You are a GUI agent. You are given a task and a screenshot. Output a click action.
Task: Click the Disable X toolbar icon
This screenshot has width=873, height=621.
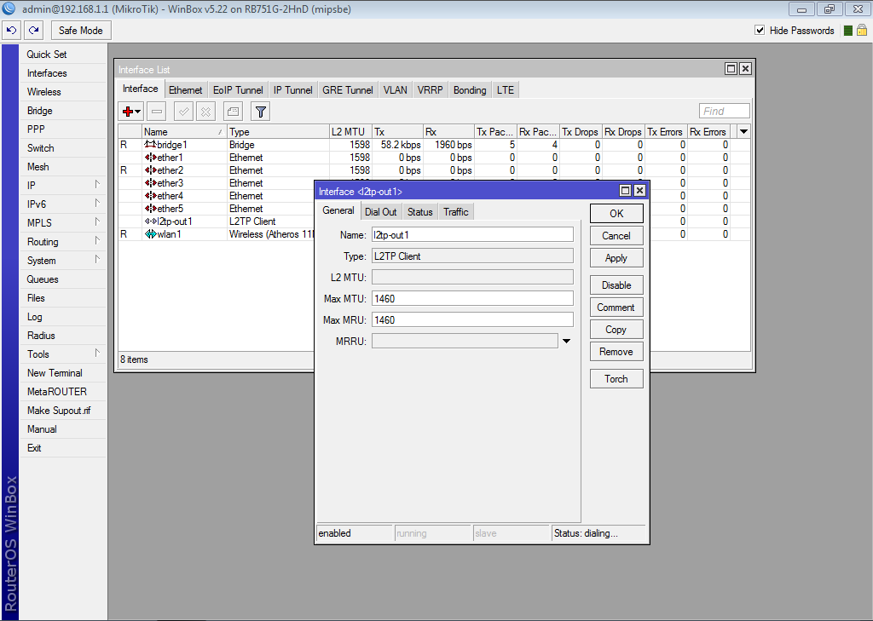pos(206,112)
